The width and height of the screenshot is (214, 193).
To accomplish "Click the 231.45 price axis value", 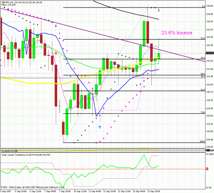I will 210,77.
